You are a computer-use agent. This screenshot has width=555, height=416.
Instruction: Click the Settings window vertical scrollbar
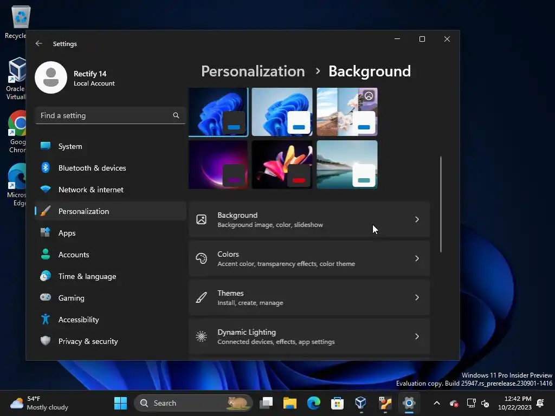point(441,204)
